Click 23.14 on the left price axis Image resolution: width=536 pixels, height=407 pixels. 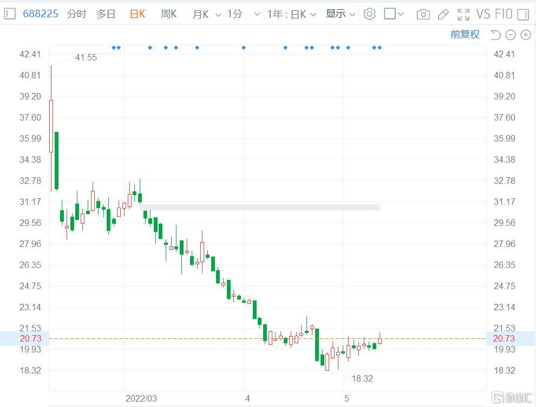30,307
